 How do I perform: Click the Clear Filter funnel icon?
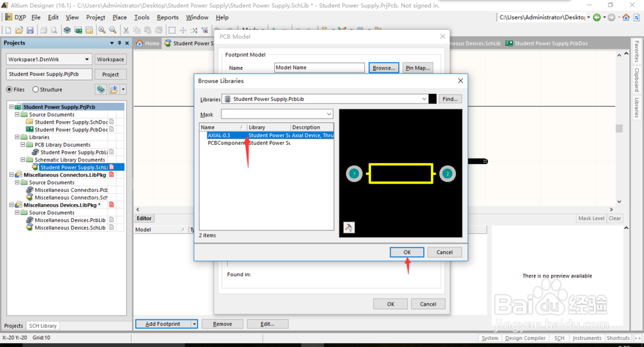pos(205,30)
